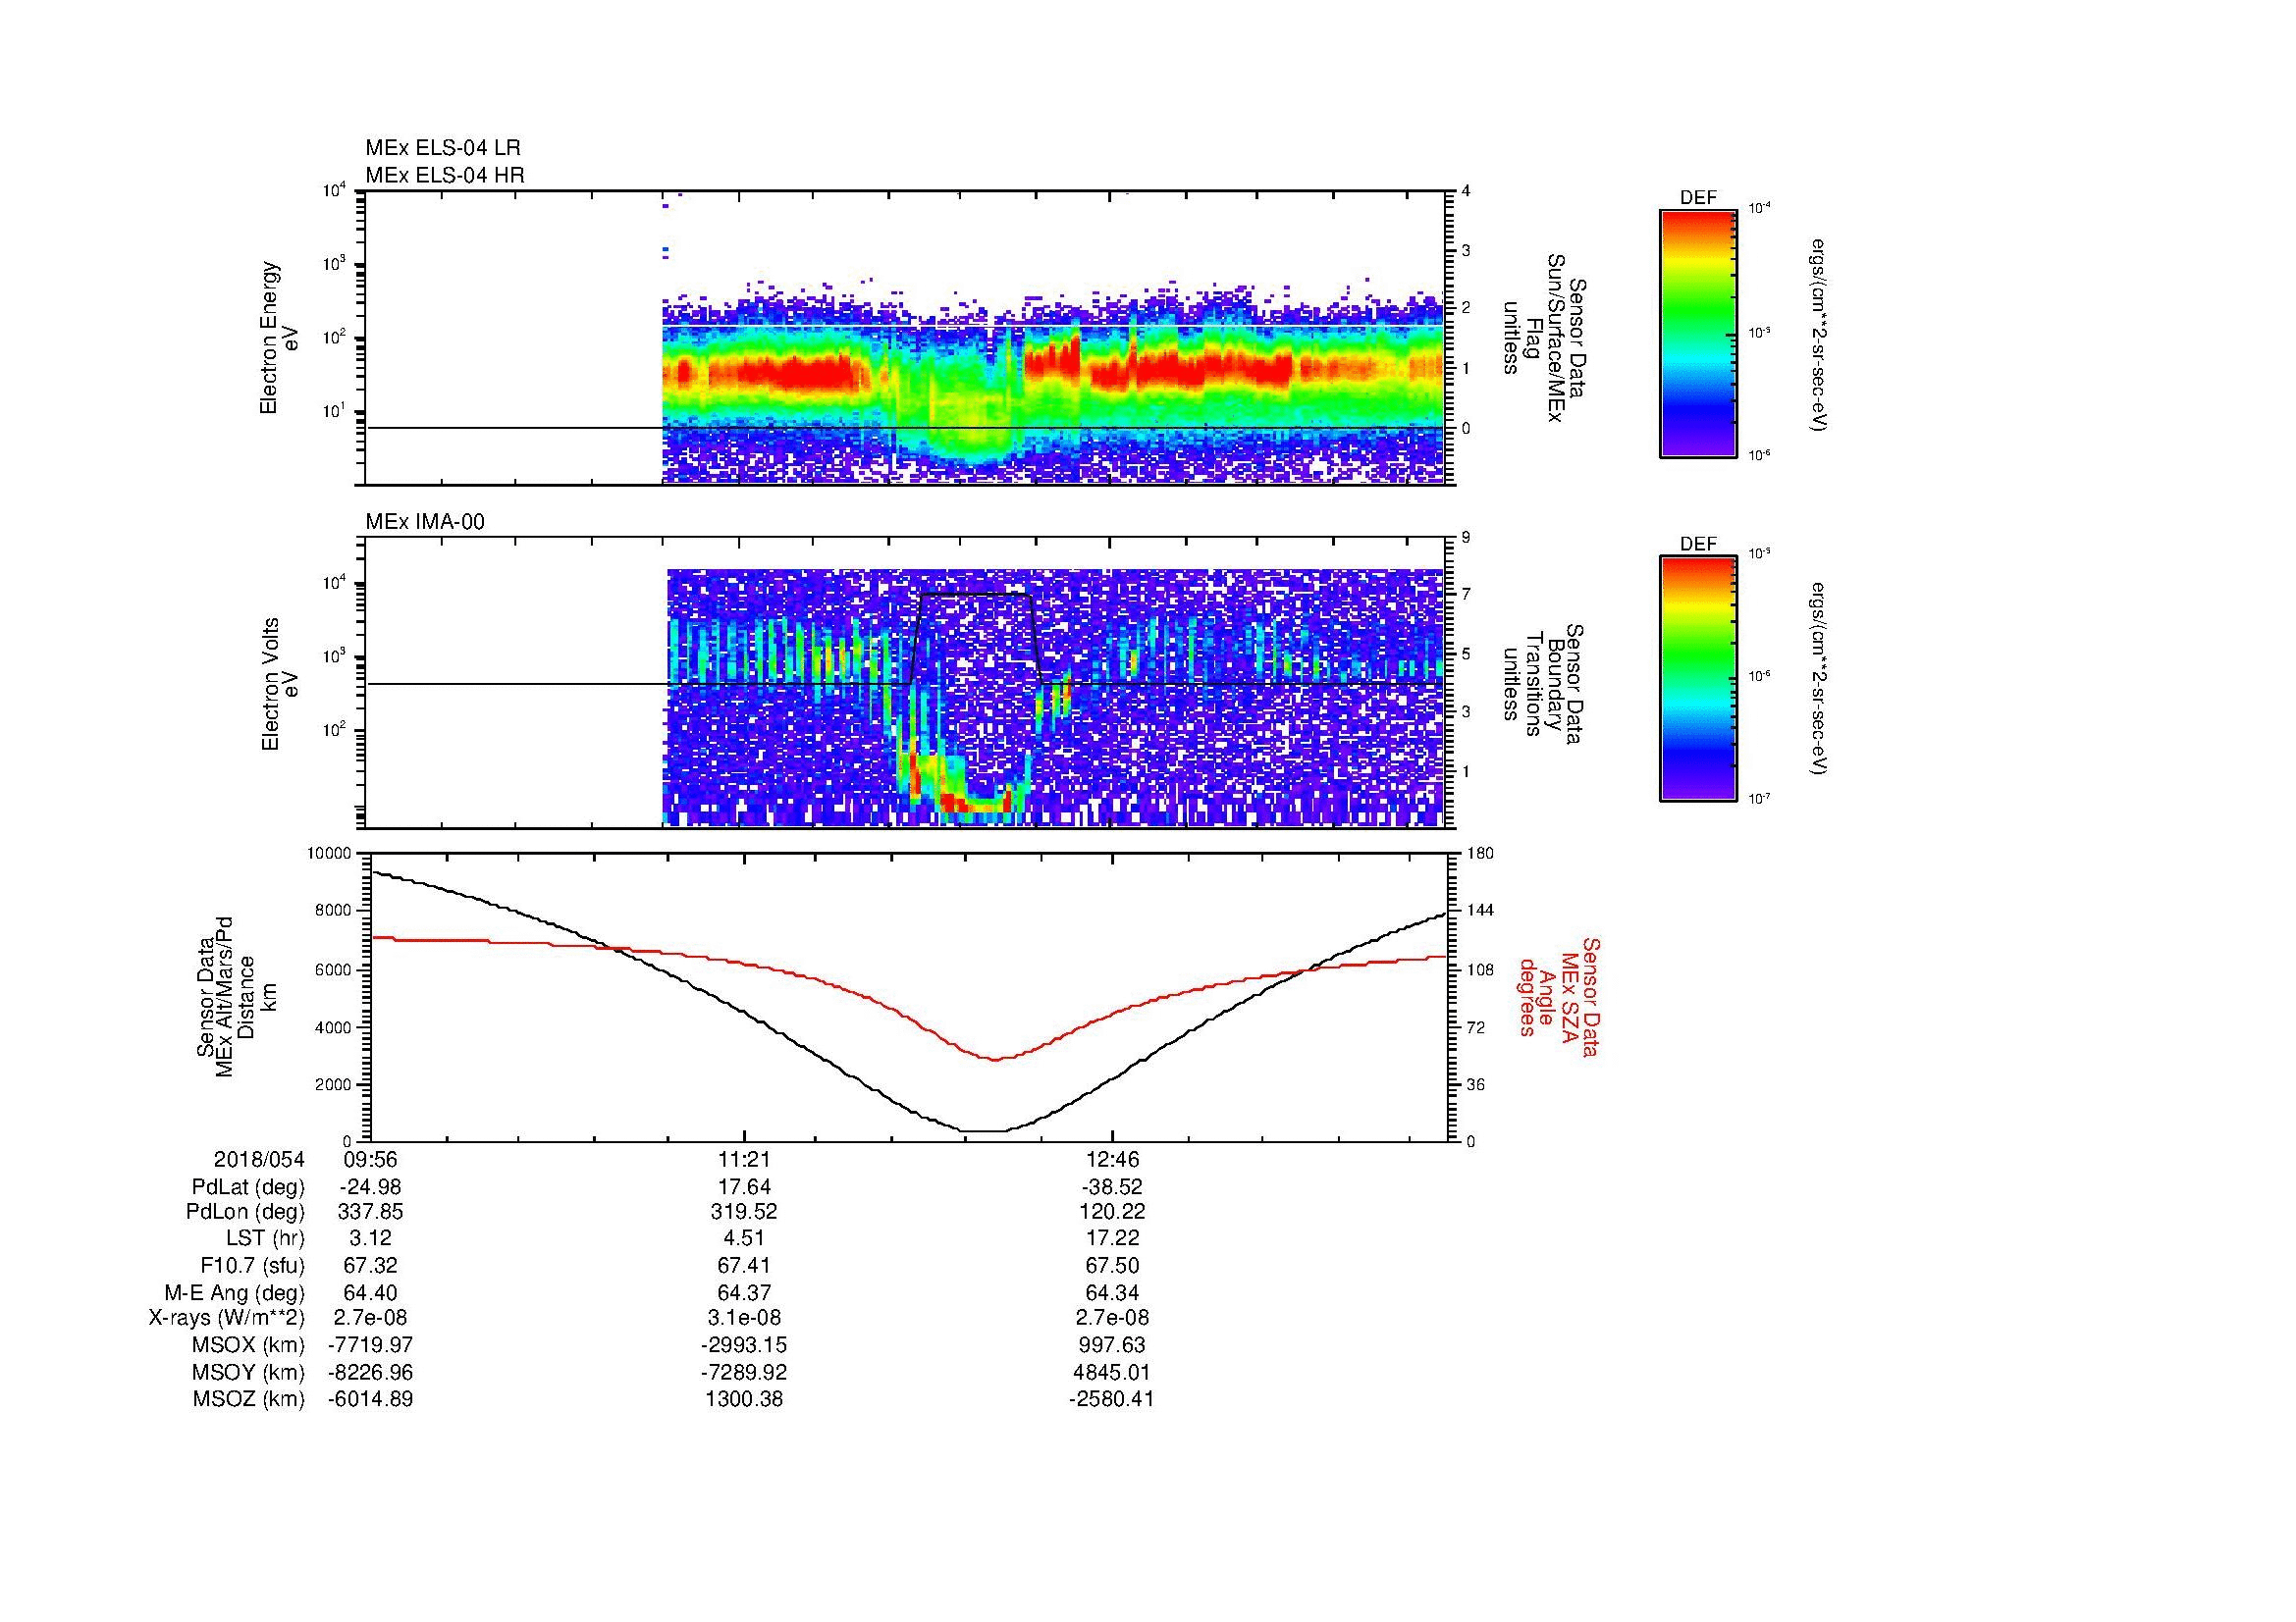Screen dimensions: 2296x1622
Task: Click the 'MSOY (km)' row label
Action: tap(249, 1373)
